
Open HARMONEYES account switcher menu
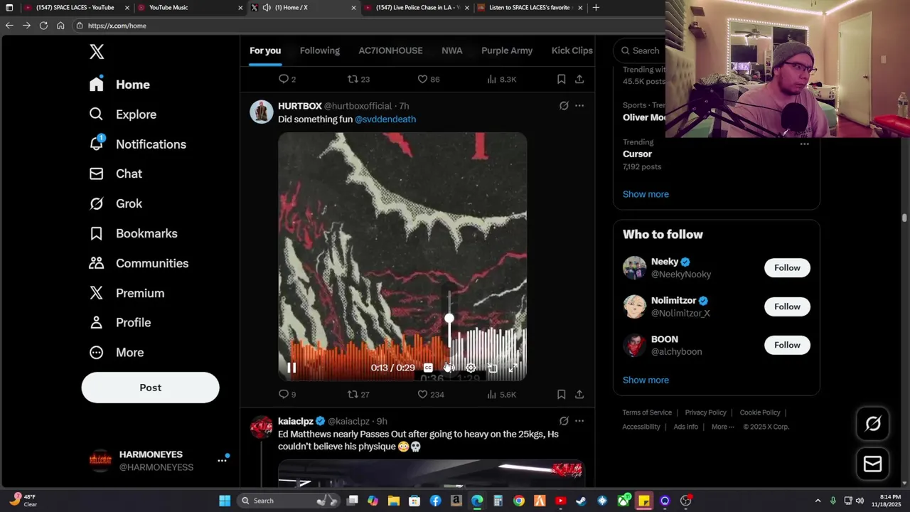click(222, 460)
